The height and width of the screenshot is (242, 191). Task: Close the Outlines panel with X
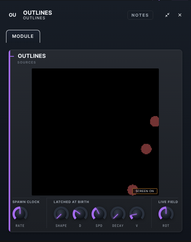(x=180, y=15)
